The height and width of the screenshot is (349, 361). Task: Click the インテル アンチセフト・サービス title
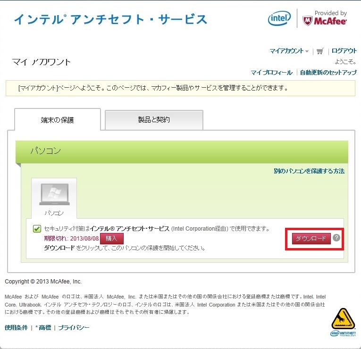click(x=110, y=19)
